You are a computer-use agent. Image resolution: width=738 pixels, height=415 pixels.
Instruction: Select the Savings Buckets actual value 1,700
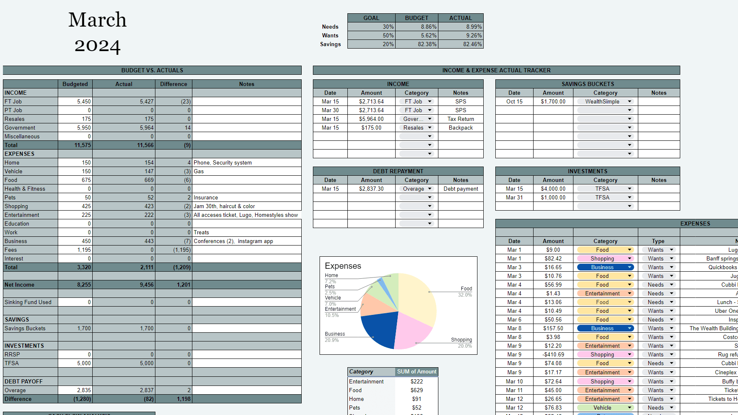click(124, 328)
